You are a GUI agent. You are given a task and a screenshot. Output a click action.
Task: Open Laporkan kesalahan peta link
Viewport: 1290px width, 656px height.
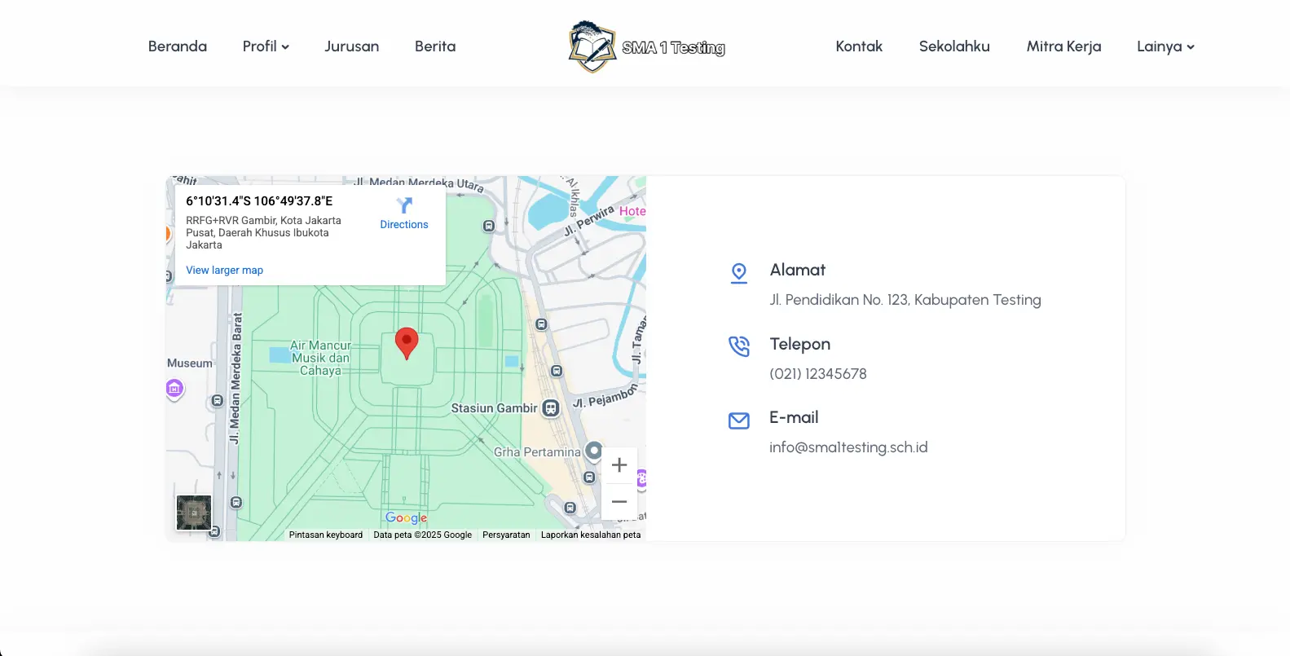pos(591,535)
